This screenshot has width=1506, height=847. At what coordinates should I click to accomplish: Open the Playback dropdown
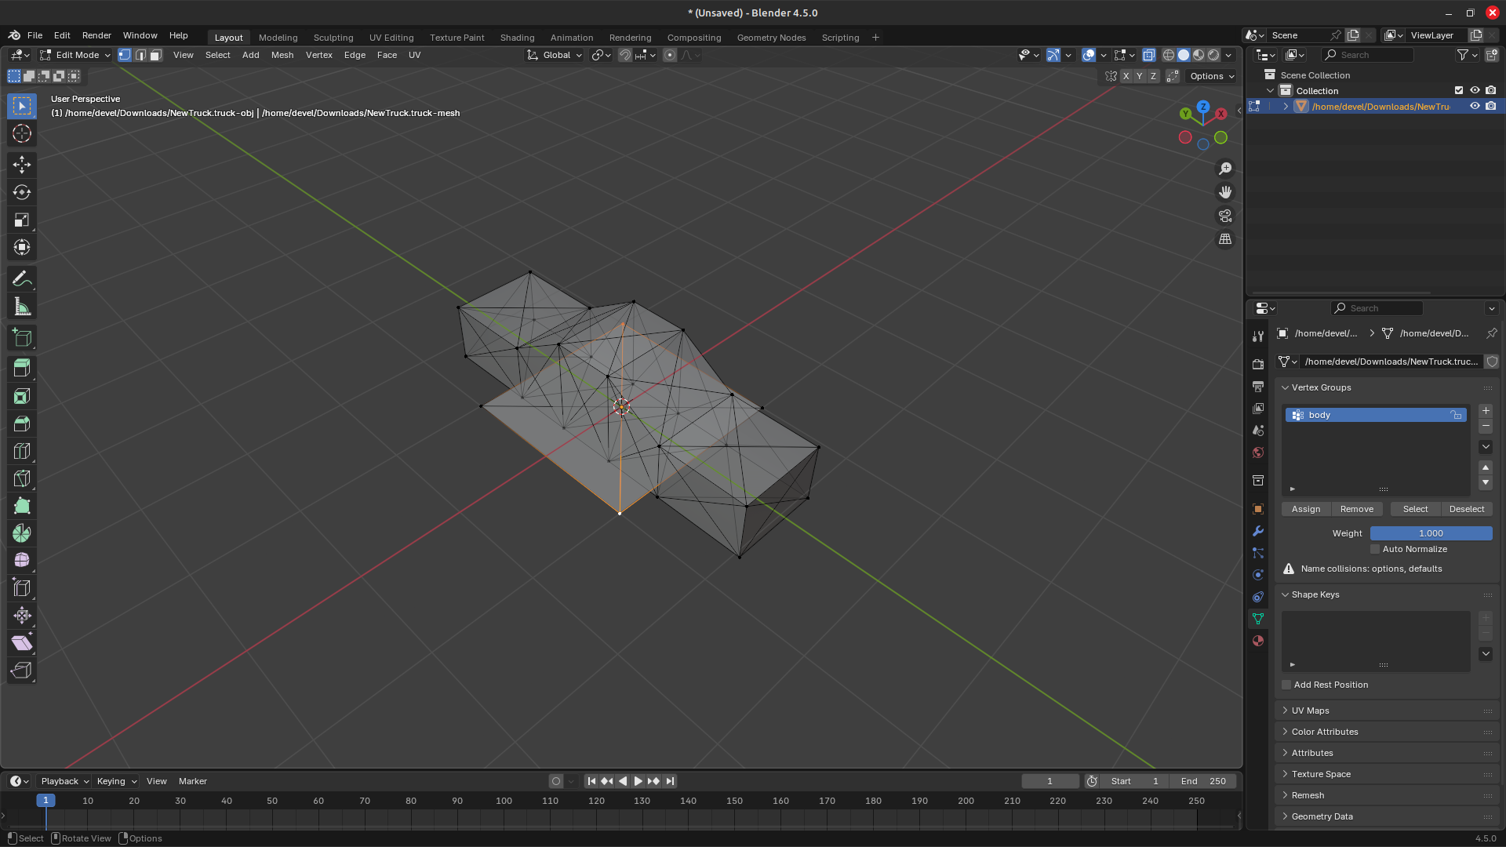tap(64, 781)
